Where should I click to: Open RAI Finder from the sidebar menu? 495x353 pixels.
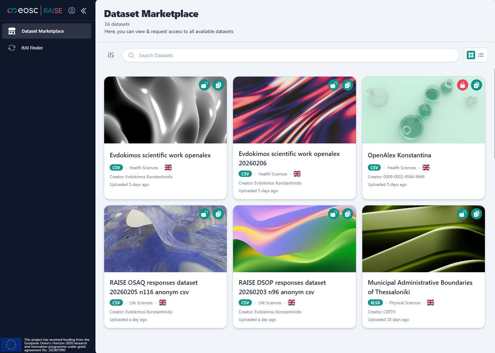pos(32,48)
